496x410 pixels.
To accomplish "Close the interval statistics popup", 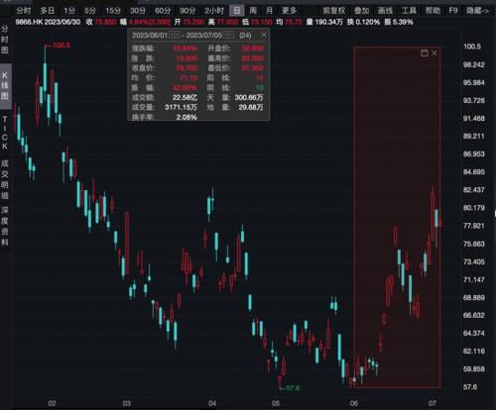I will [264, 35].
